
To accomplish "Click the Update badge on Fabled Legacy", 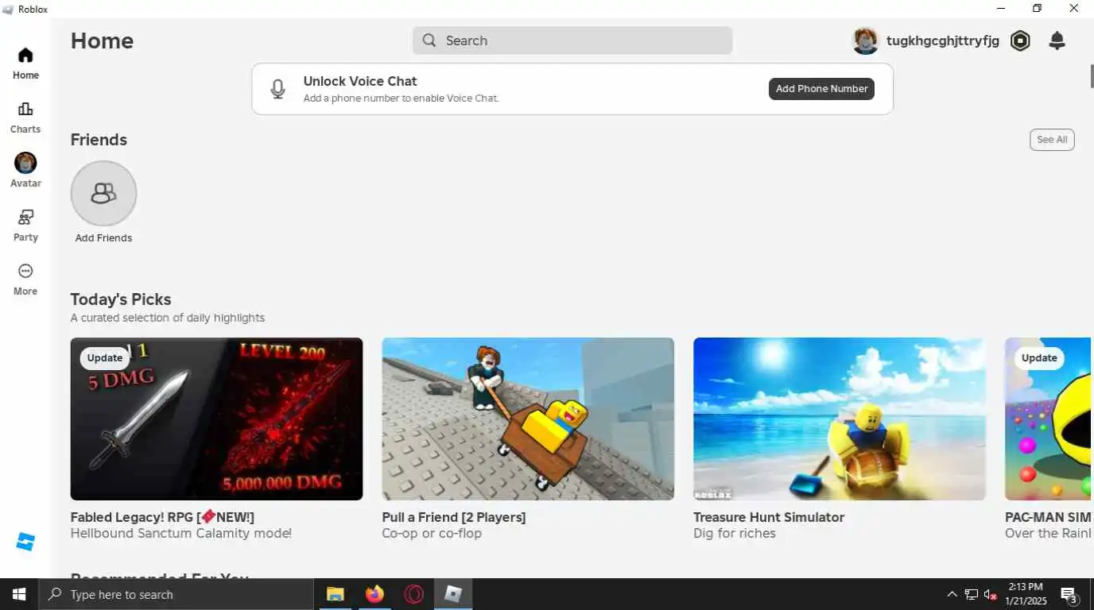I will tap(105, 358).
